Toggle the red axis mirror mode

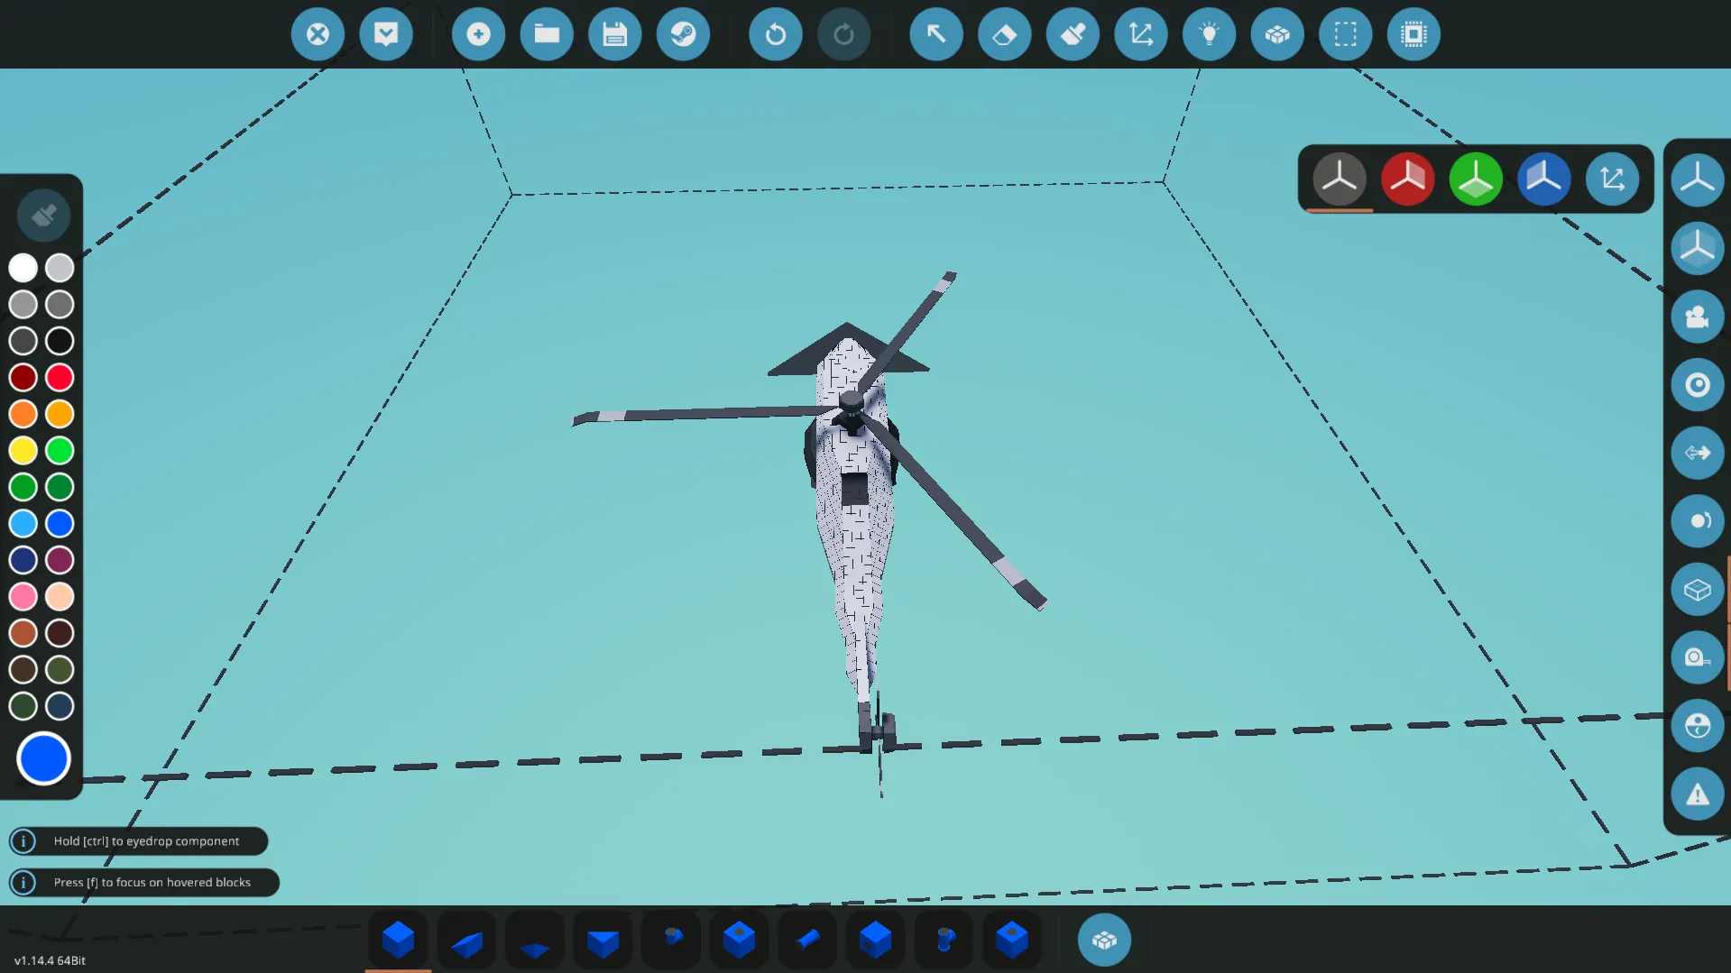pyautogui.click(x=1407, y=179)
